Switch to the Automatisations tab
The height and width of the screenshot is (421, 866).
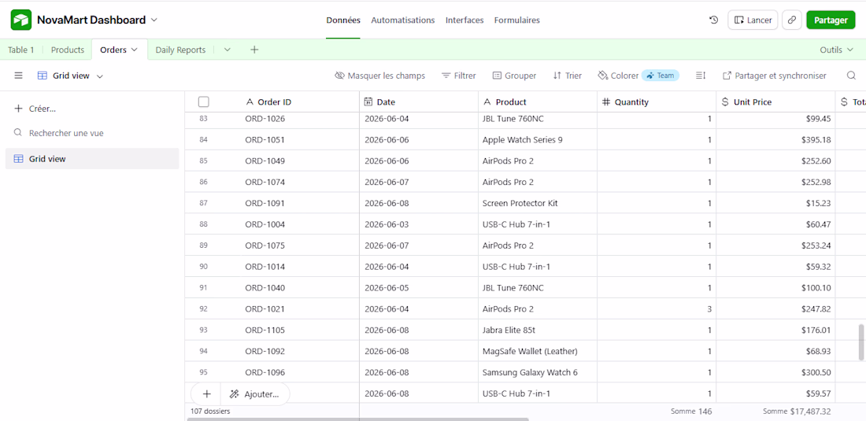(402, 20)
